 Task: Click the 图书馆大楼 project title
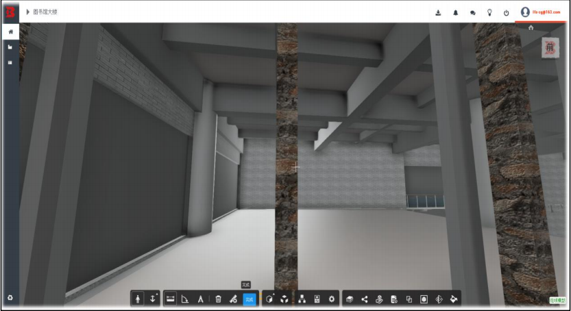(45, 12)
